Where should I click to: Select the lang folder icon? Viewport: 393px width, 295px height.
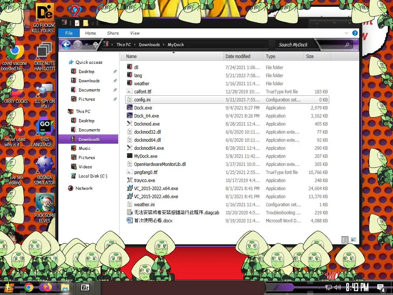pyautogui.click(x=130, y=75)
